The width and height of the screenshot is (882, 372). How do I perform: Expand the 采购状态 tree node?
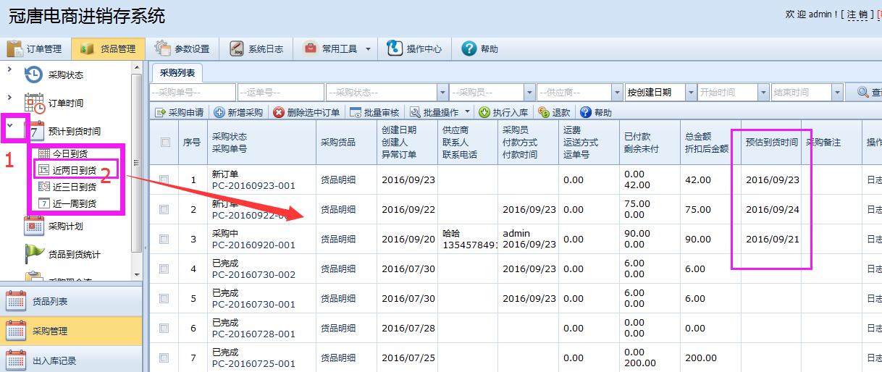pos(9,69)
